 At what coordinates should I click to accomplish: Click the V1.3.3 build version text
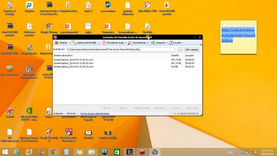[x=186, y=114]
